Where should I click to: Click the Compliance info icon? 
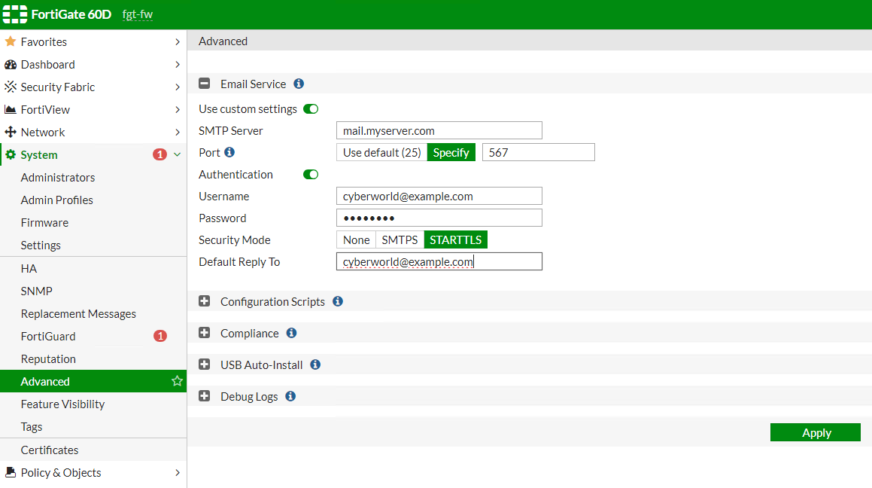pos(291,333)
